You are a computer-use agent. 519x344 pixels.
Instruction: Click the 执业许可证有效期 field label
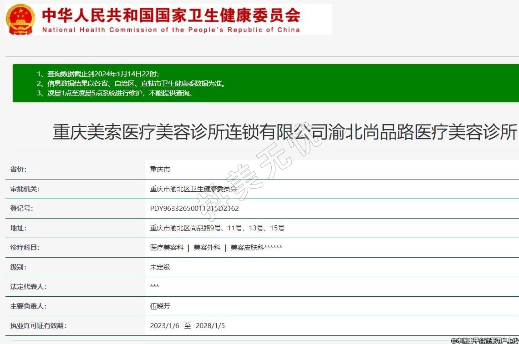pyautogui.click(x=38, y=326)
